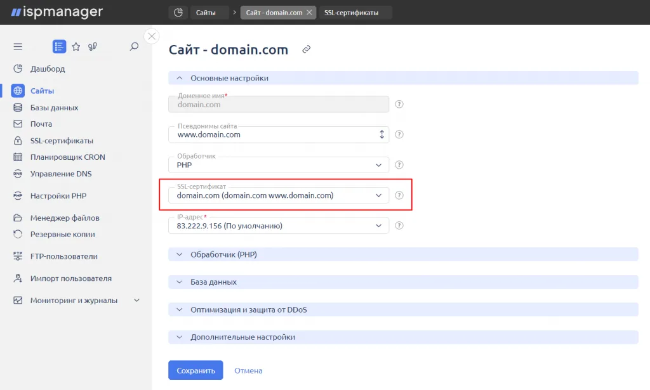650x390 pixels.
Task: Click the Сохранить button
Action: (x=196, y=370)
